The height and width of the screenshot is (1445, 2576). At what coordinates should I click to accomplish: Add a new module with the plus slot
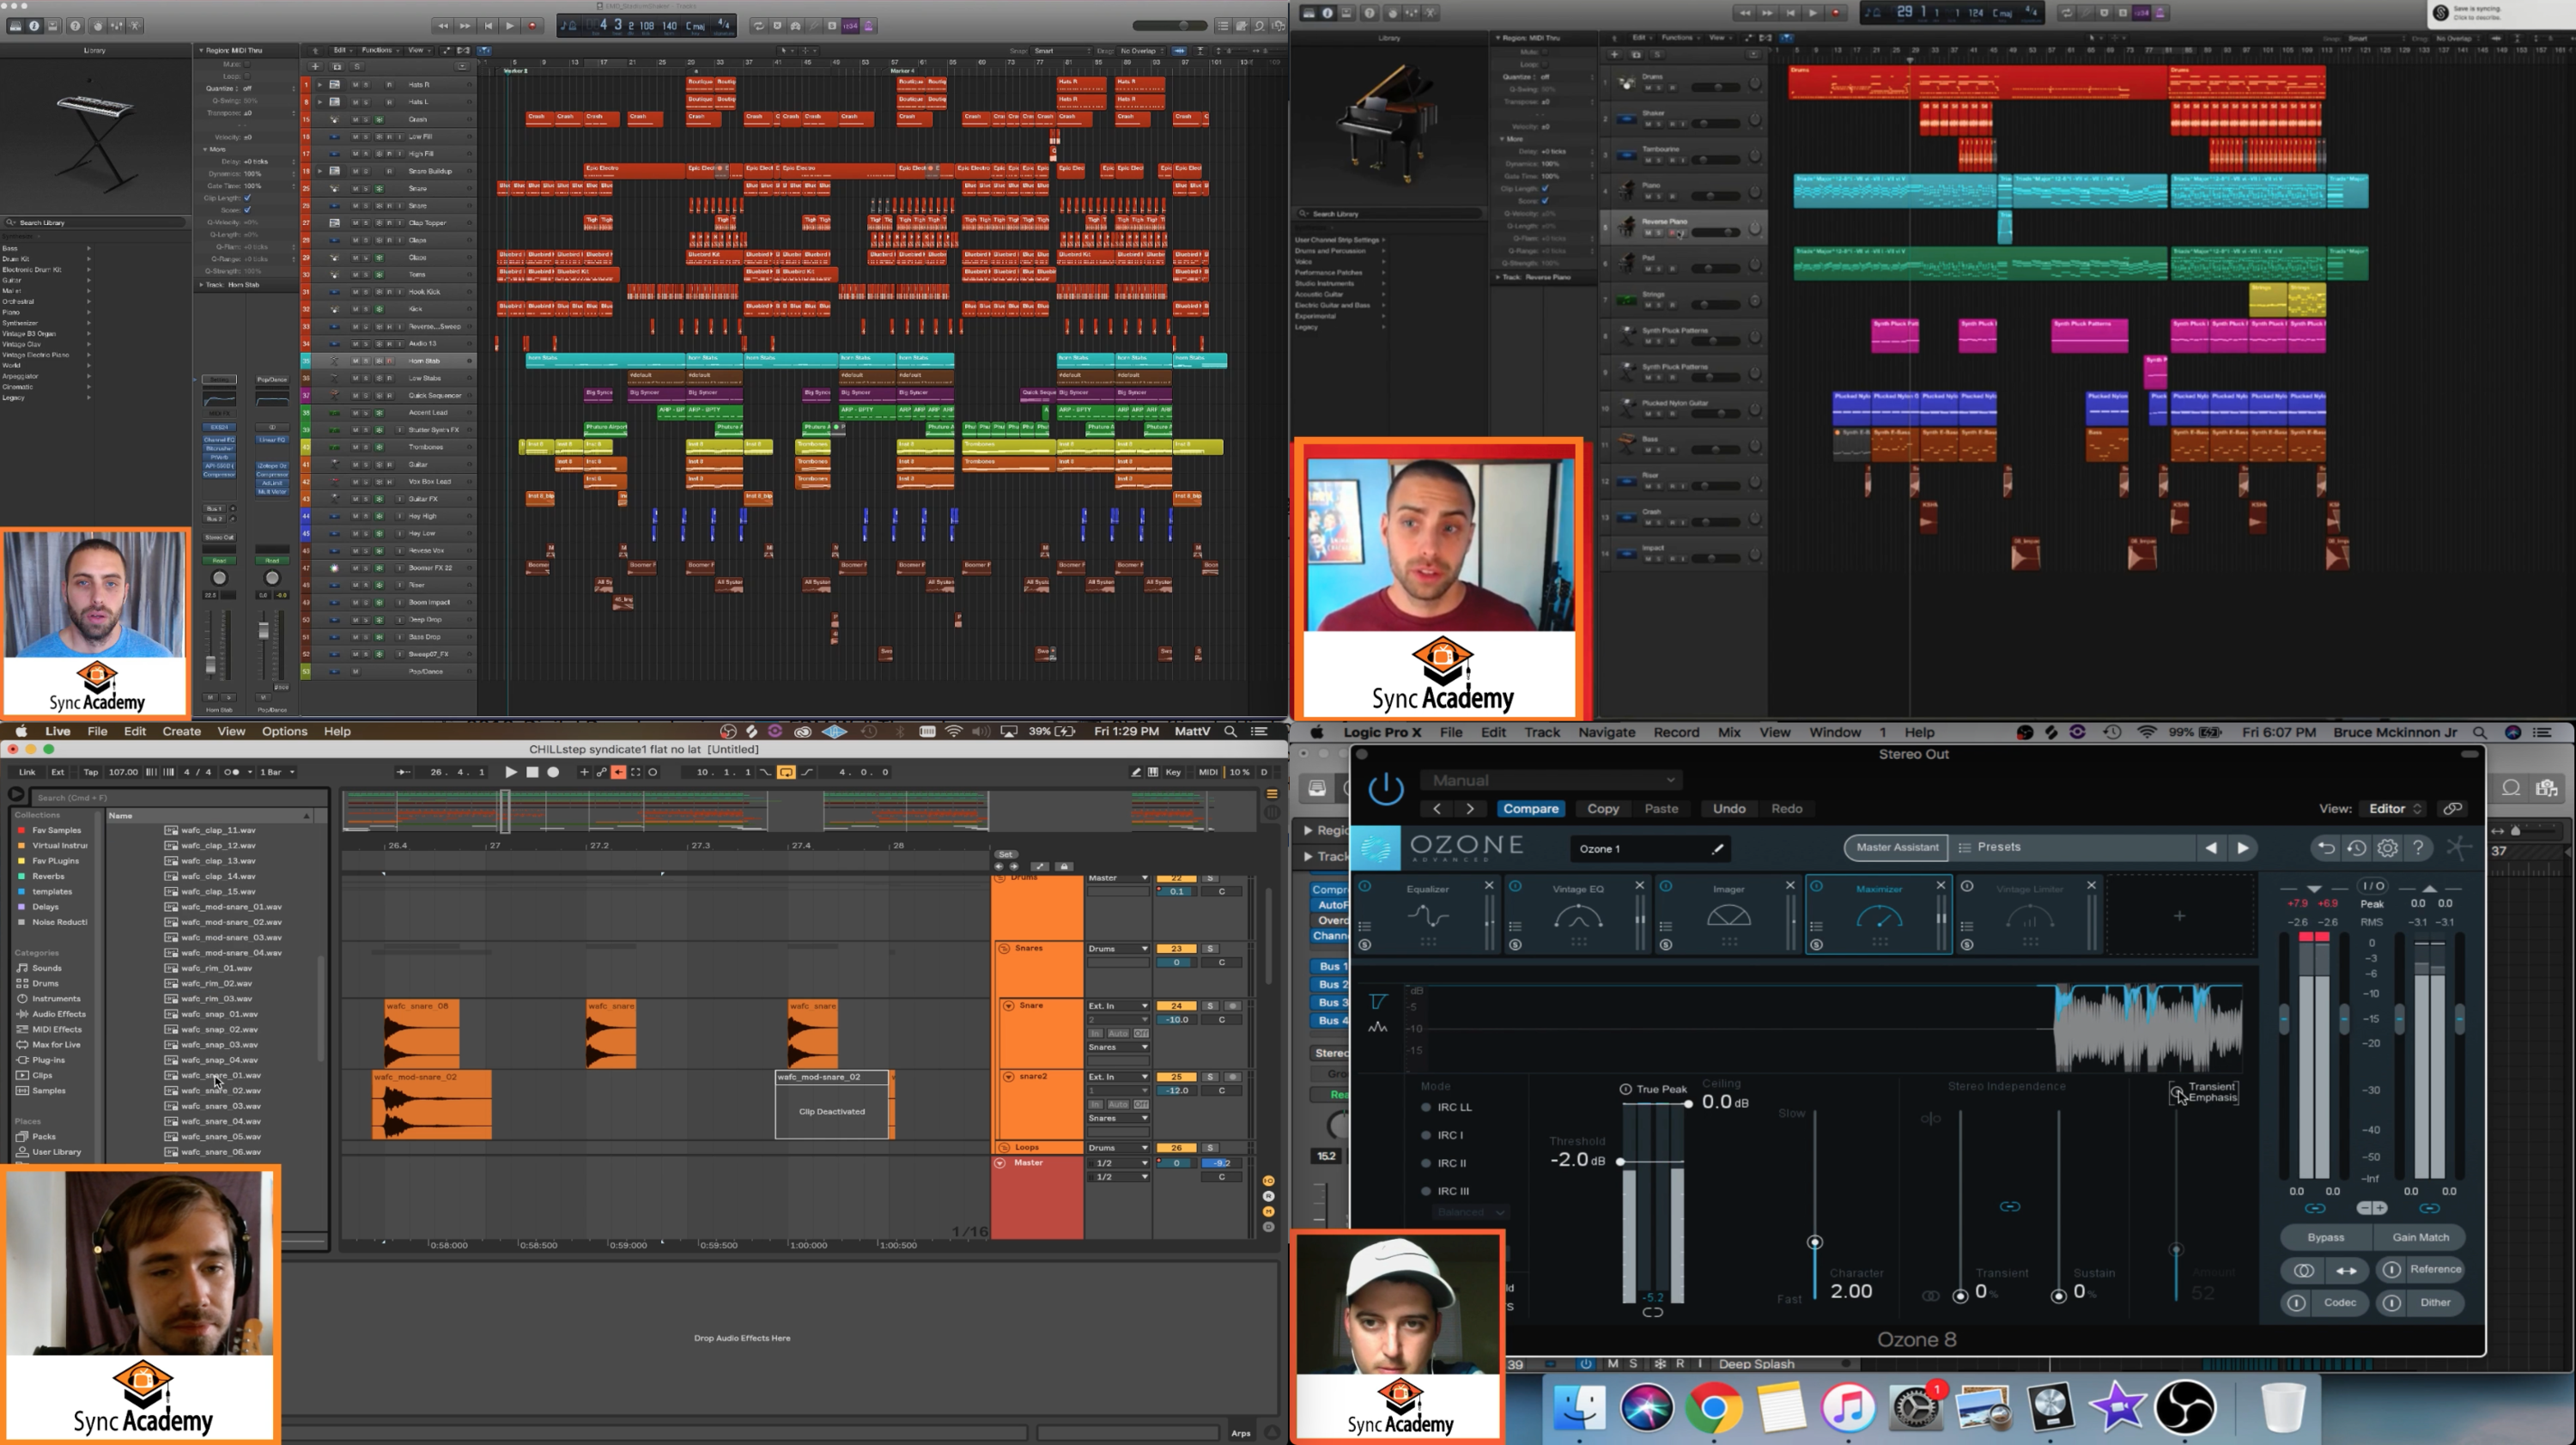pyautogui.click(x=2179, y=915)
